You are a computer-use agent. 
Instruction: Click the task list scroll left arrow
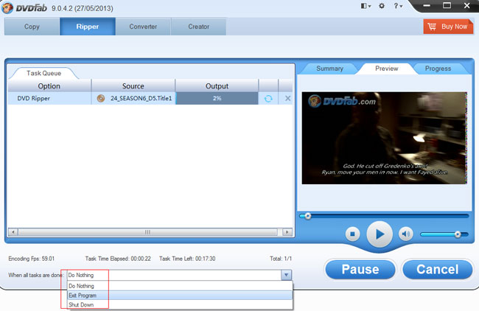13,232
